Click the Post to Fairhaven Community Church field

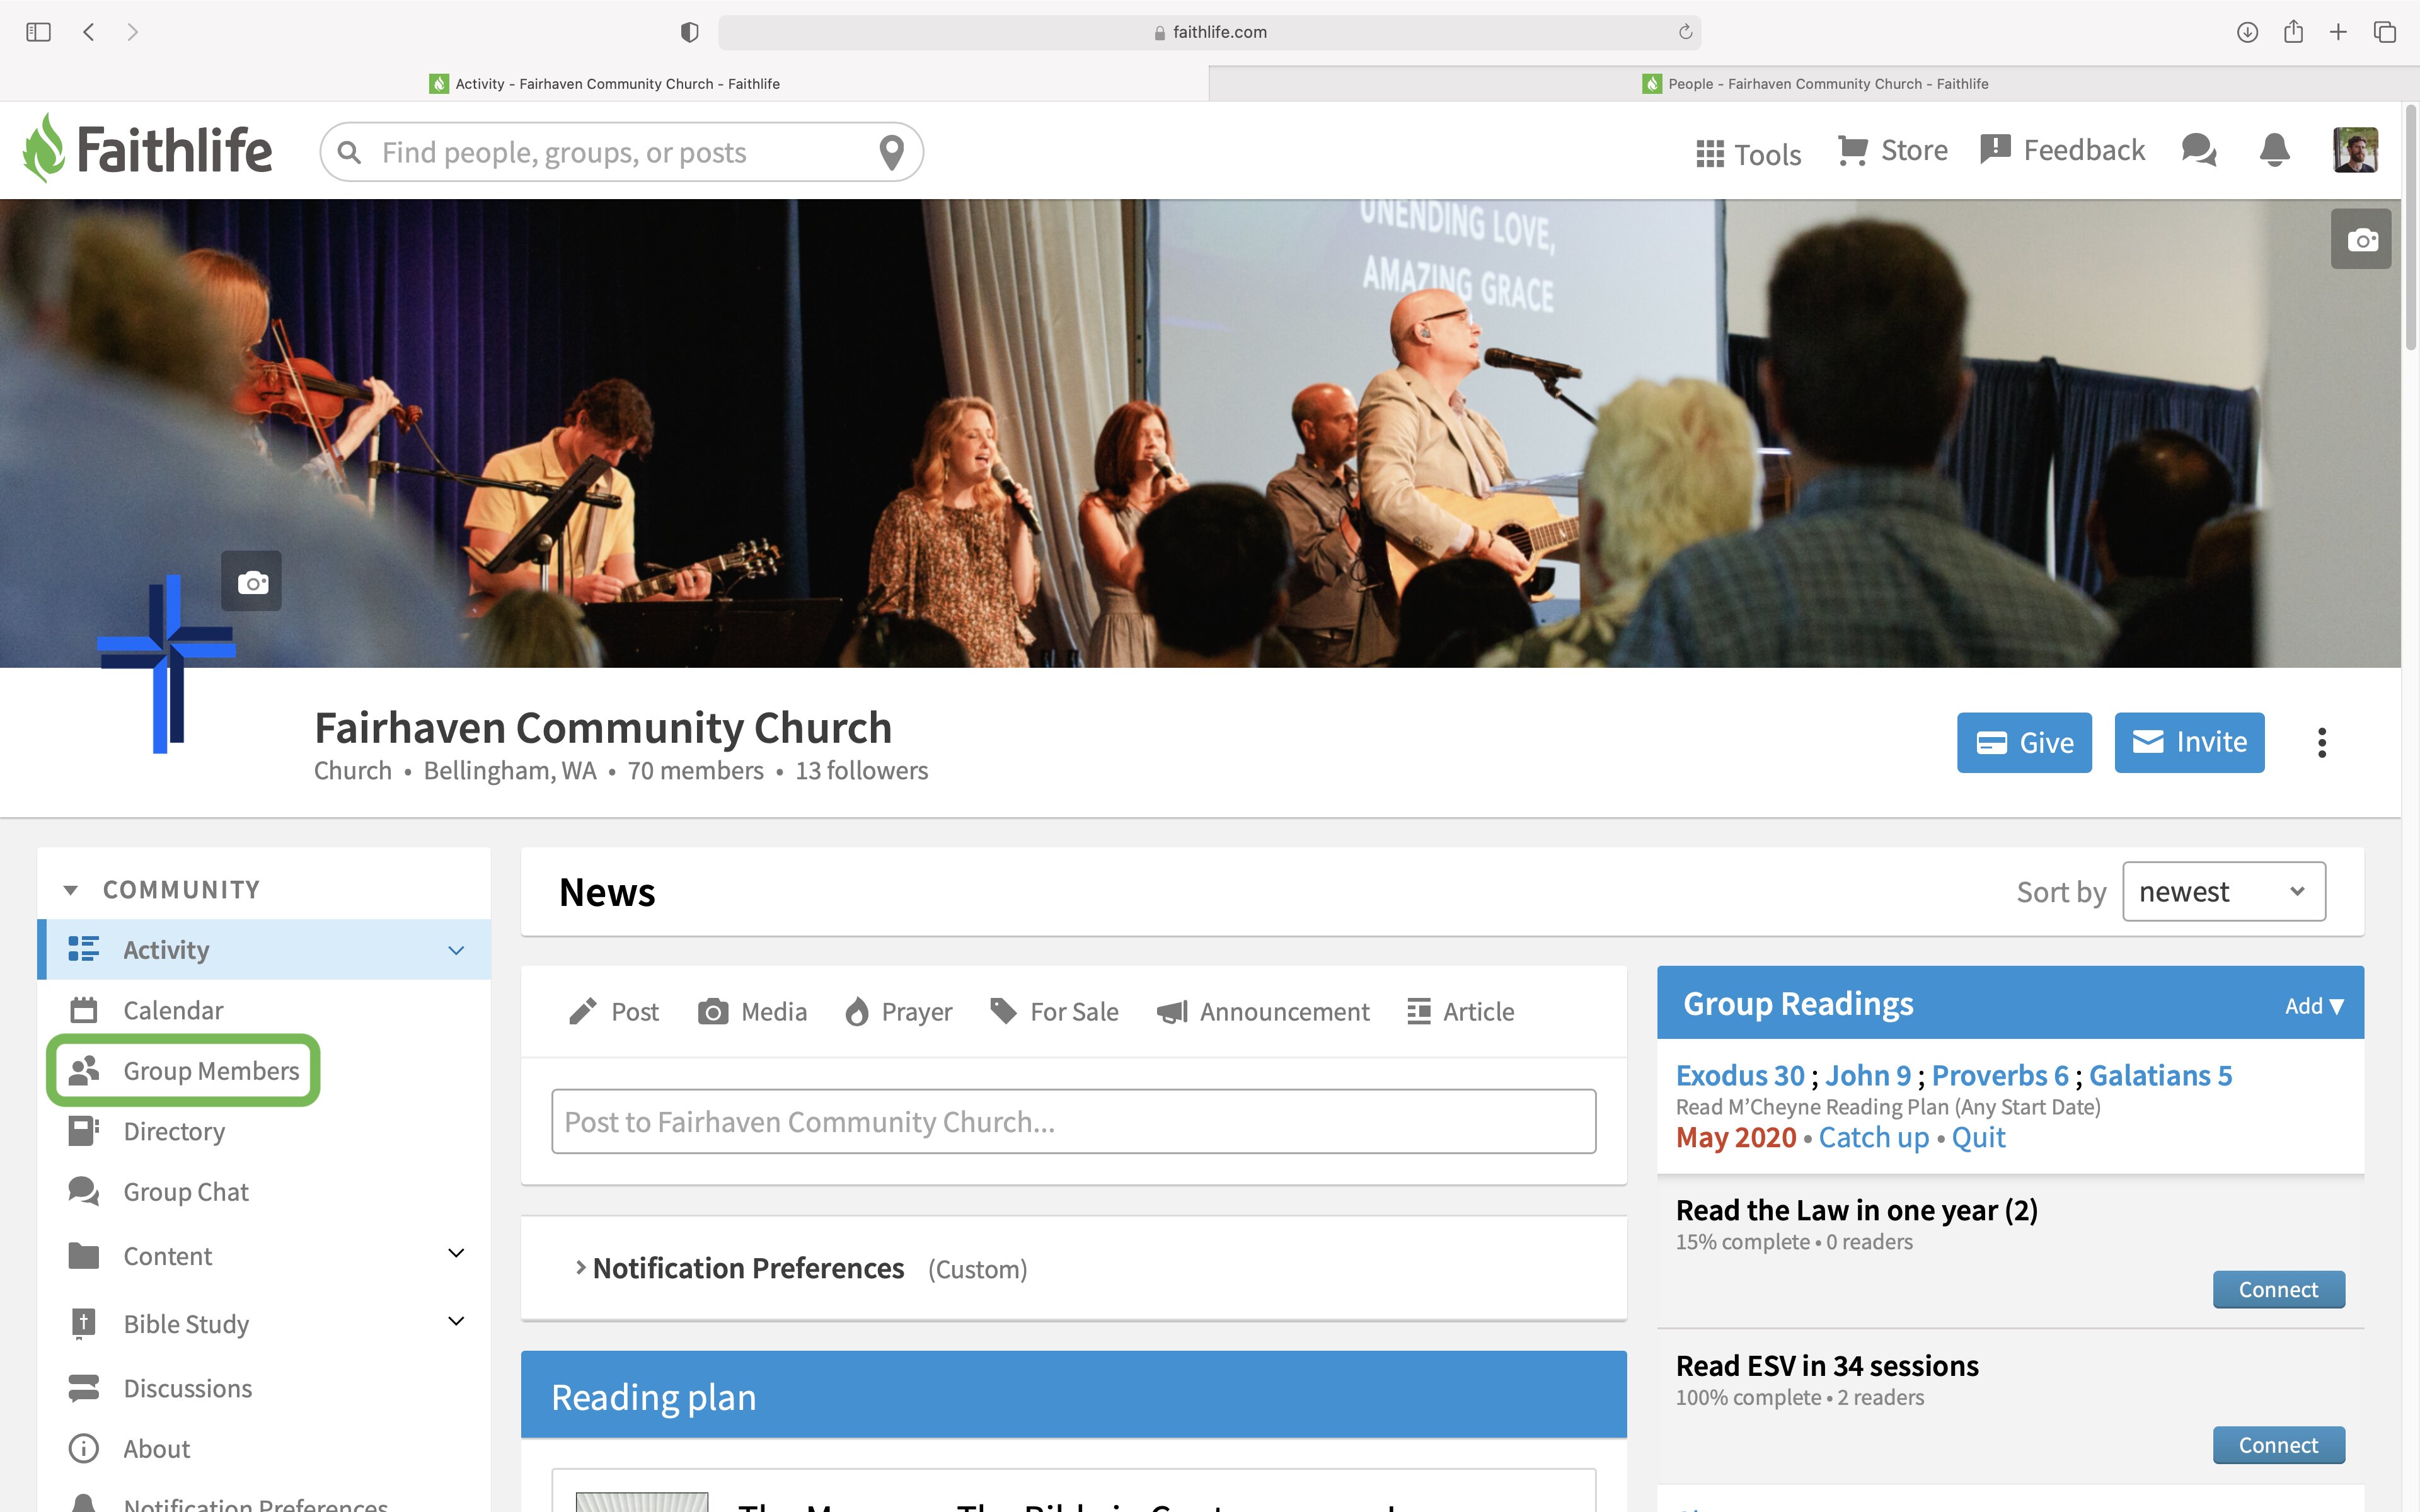[x=1073, y=1122]
